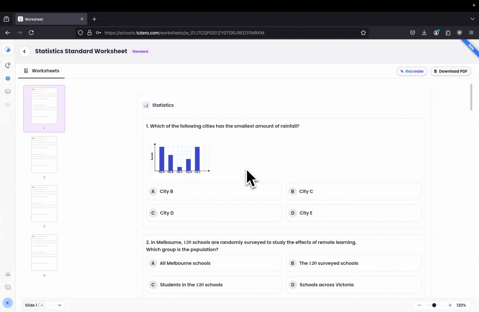Select answer option City B

(x=214, y=191)
